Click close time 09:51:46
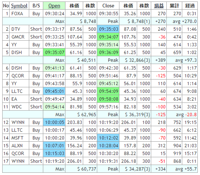This screenshot has height=175, width=200. [109, 76]
